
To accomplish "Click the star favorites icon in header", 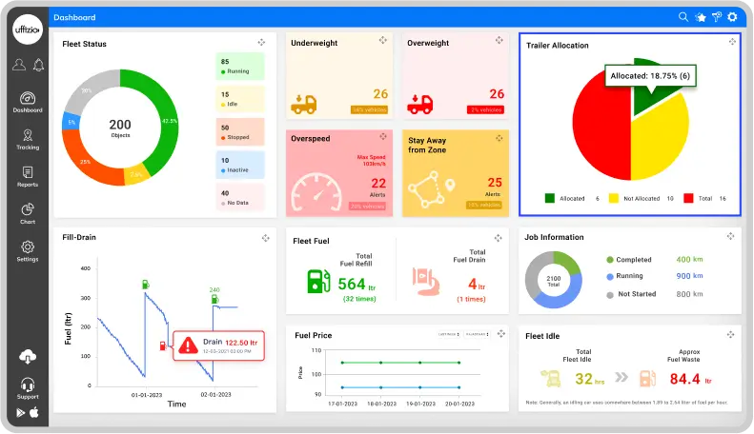I will tap(700, 17).
